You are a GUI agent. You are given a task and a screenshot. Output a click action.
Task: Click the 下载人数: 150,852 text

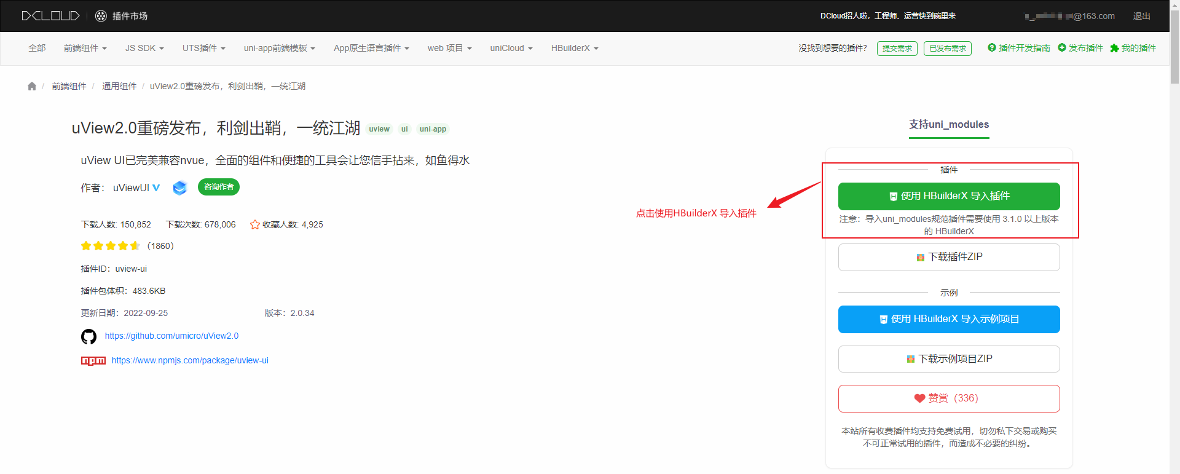click(116, 224)
